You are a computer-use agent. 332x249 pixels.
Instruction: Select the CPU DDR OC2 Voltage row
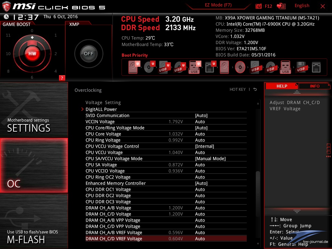click(x=166, y=196)
